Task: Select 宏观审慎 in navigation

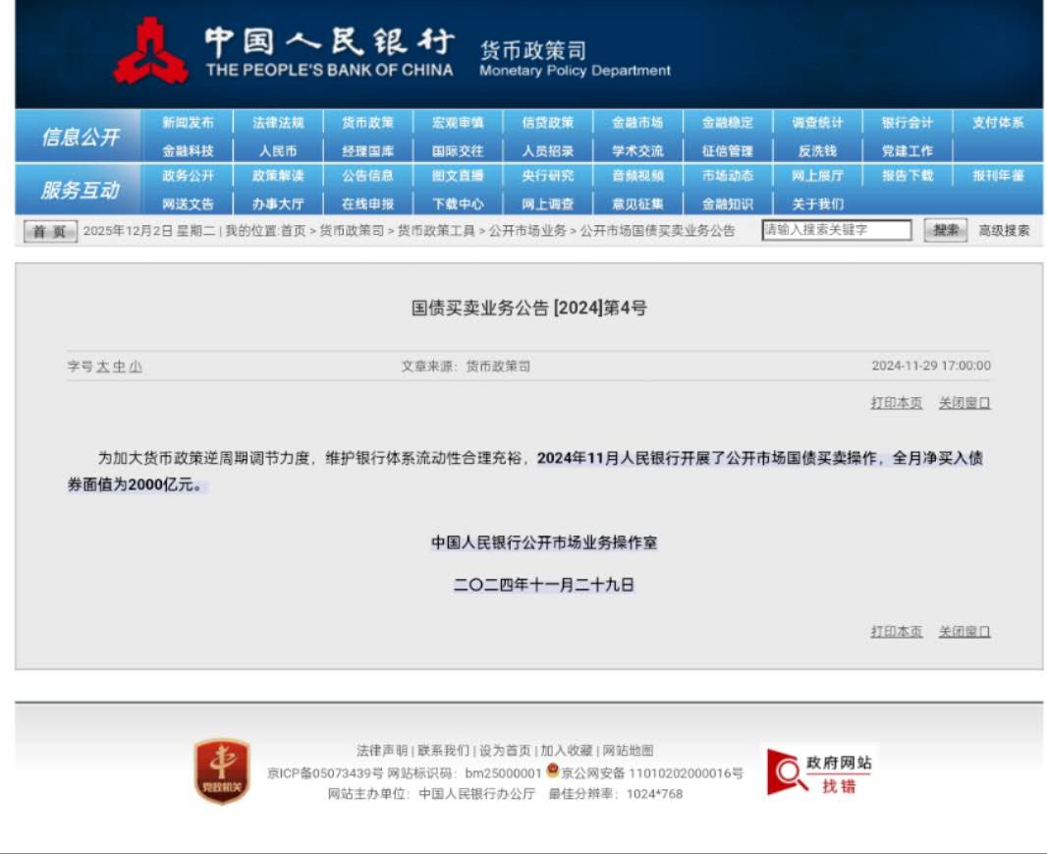Action: coord(458,122)
